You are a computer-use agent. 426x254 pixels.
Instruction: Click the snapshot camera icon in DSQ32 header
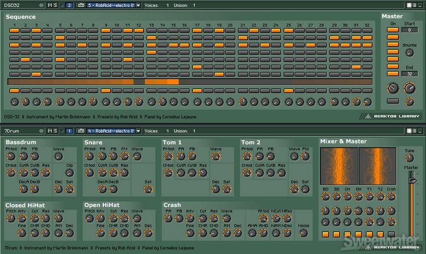[x=81, y=5]
